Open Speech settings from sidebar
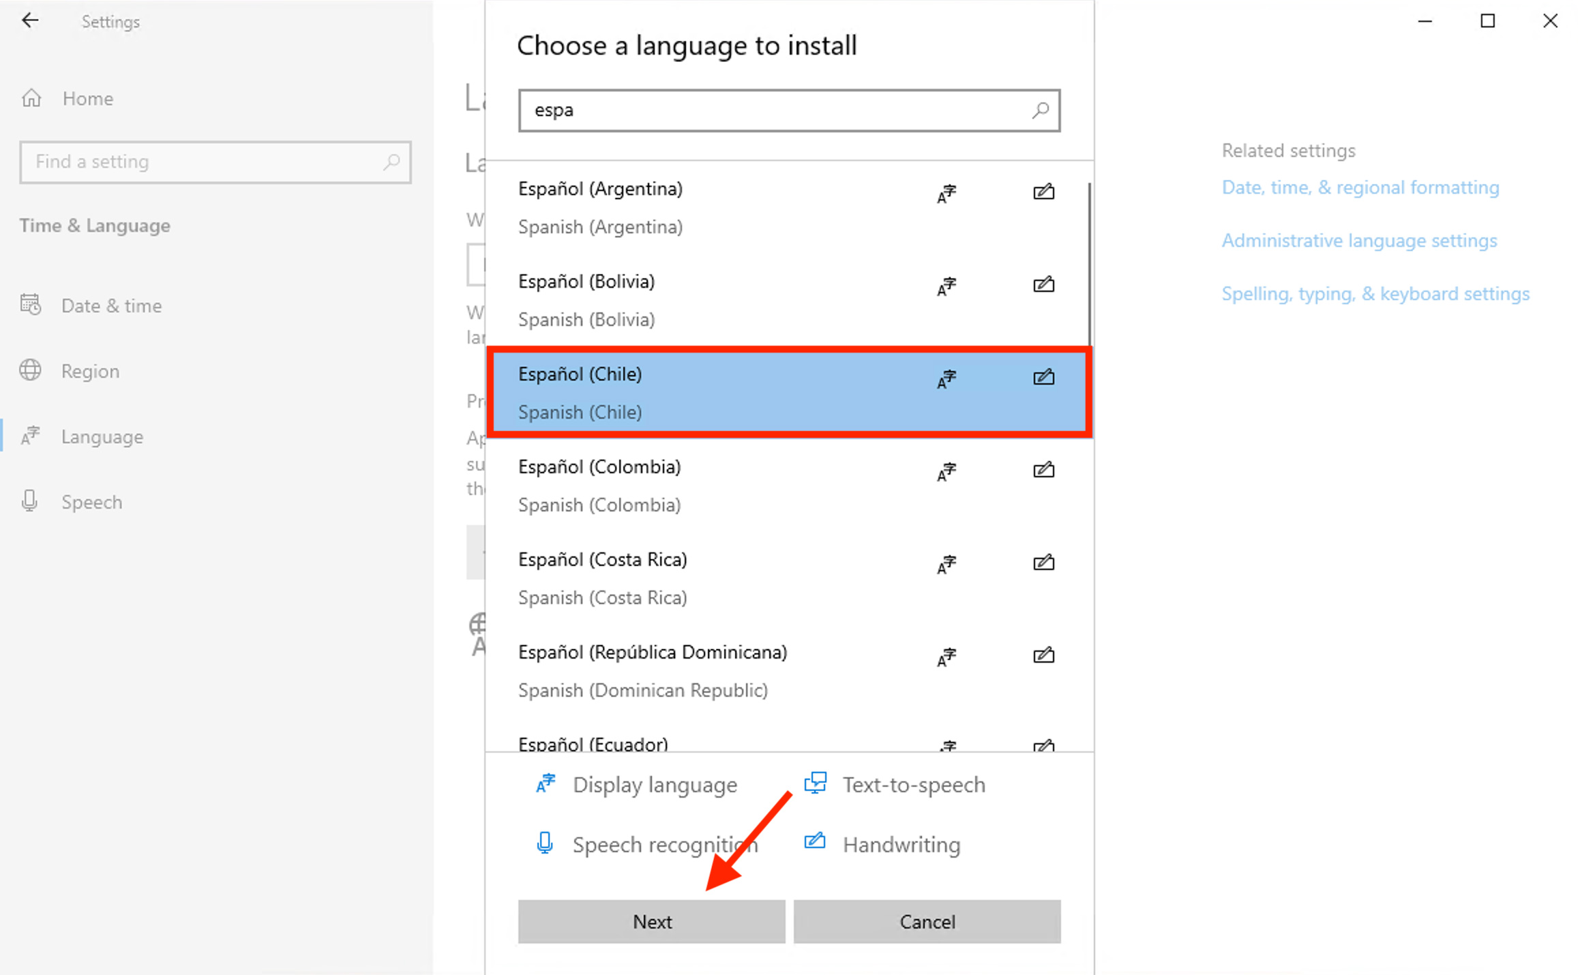Image resolution: width=1578 pixels, height=975 pixels. click(93, 500)
